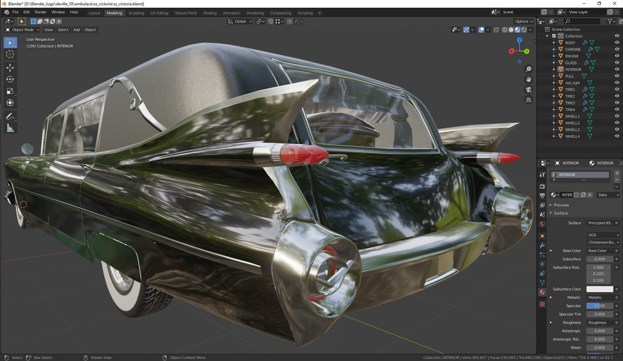Open the viewport shading options dropdown
This screenshot has width=623, height=361.
pyautogui.click(x=531, y=30)
